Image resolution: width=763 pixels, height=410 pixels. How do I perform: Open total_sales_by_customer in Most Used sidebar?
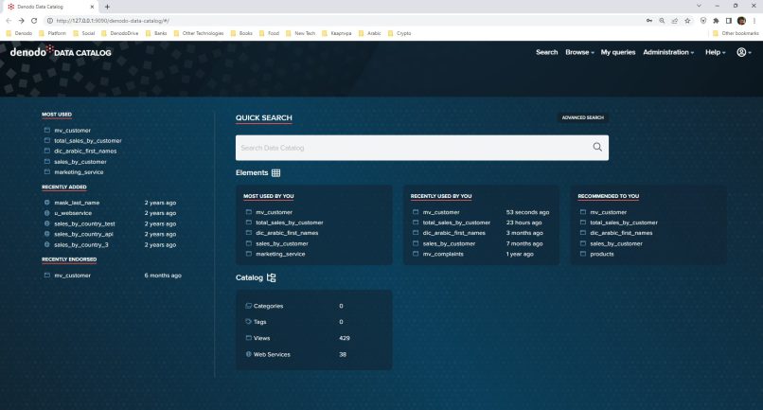(x=88, y=141)
